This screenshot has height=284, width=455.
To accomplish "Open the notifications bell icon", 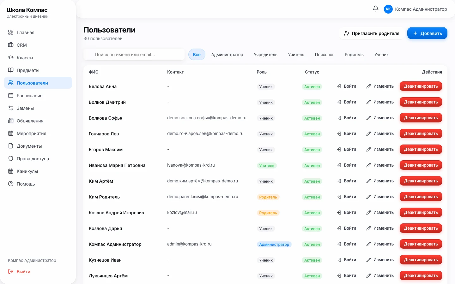I will point(375,9).
